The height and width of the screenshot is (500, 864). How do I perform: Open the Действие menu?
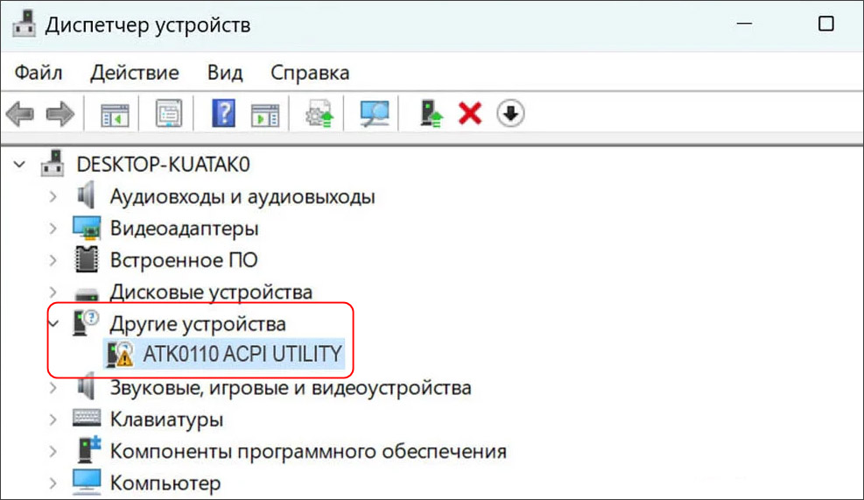[135, 73]
